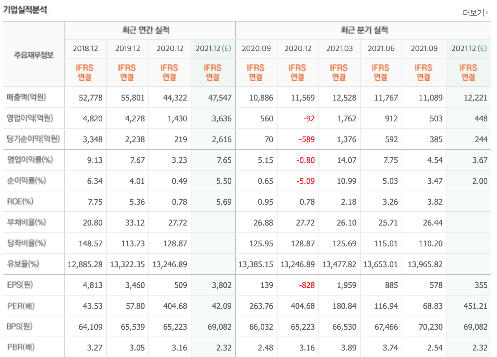Viewport: 497px width, 357px height.
Task: Click the 14.07 operating margin value
Action: coord(347,160)
